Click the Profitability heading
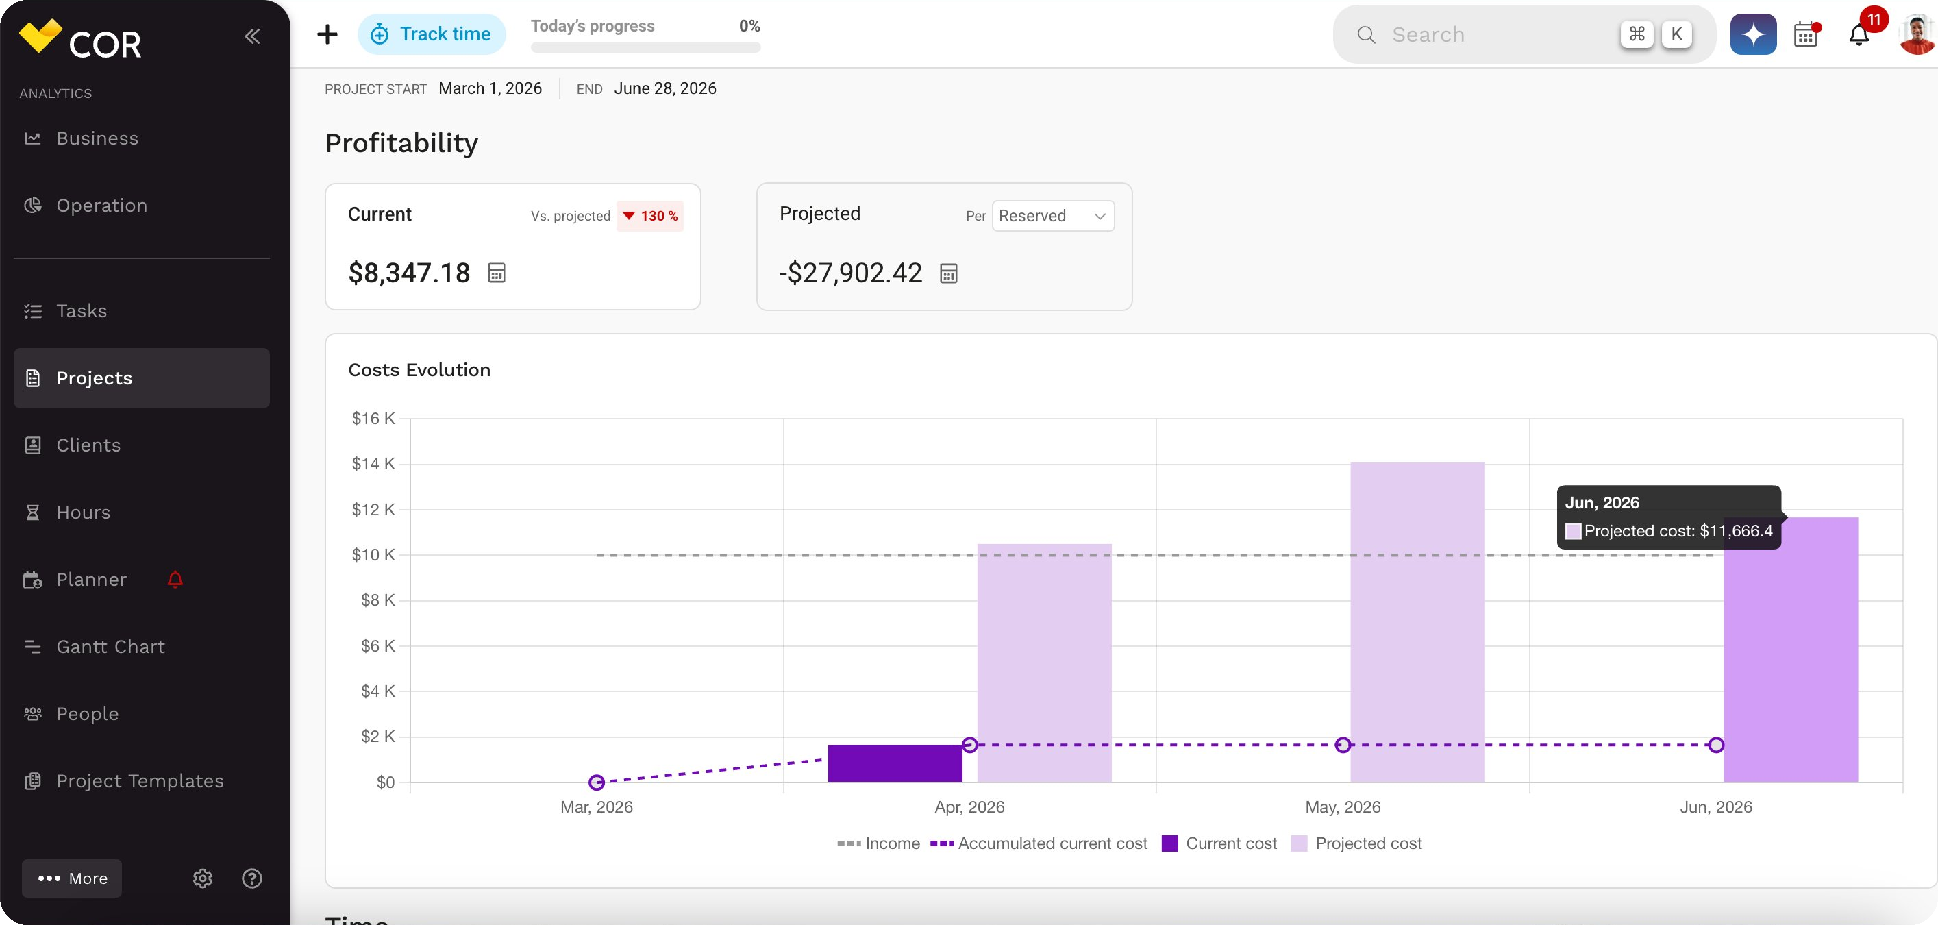This screenshot has width=1938, height=925. tap(401, 143)
